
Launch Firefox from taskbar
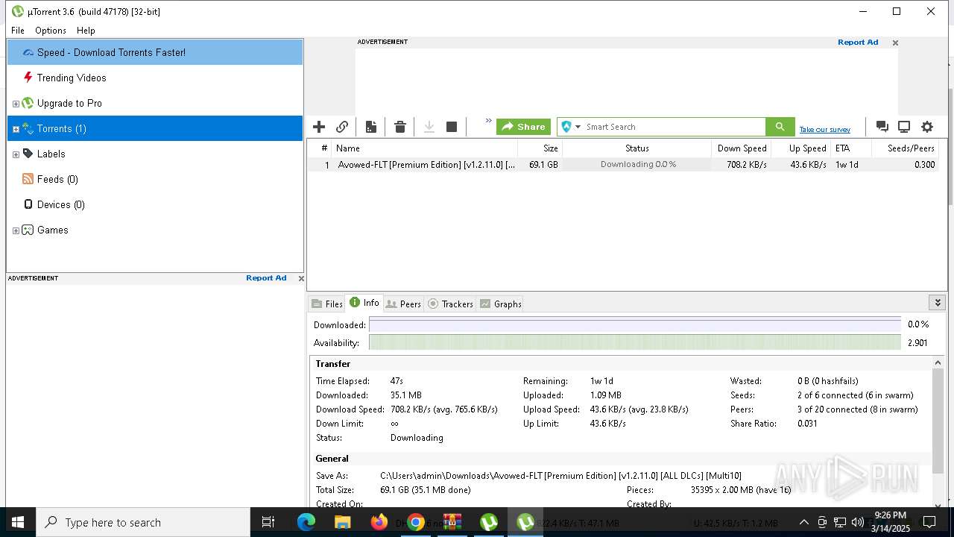coord(379,523)
